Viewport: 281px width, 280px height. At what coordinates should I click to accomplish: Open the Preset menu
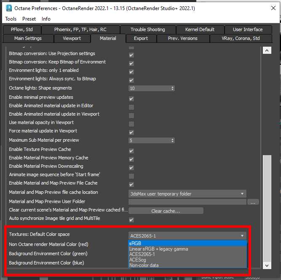coord(29,19)
